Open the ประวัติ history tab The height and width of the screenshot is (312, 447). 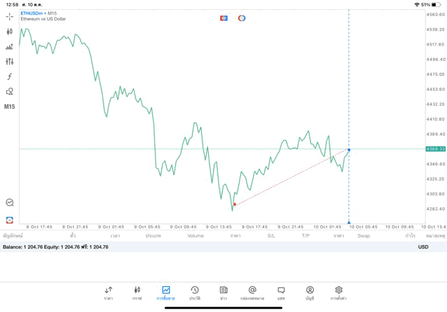(x=194, y=292)
